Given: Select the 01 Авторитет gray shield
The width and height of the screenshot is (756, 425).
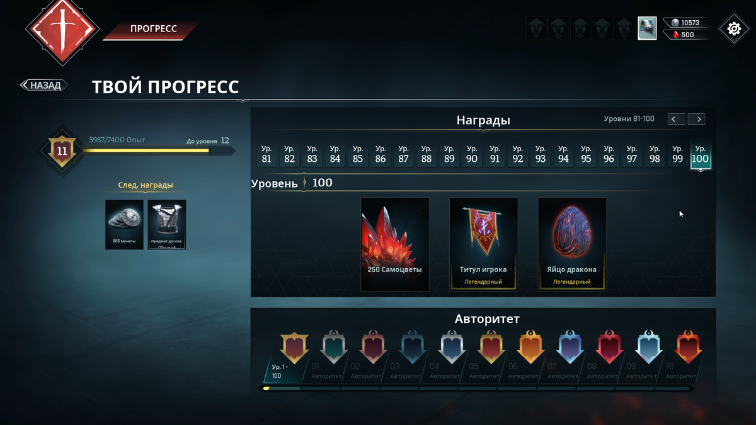Looking at the screenshot, I should click(334, 345).
